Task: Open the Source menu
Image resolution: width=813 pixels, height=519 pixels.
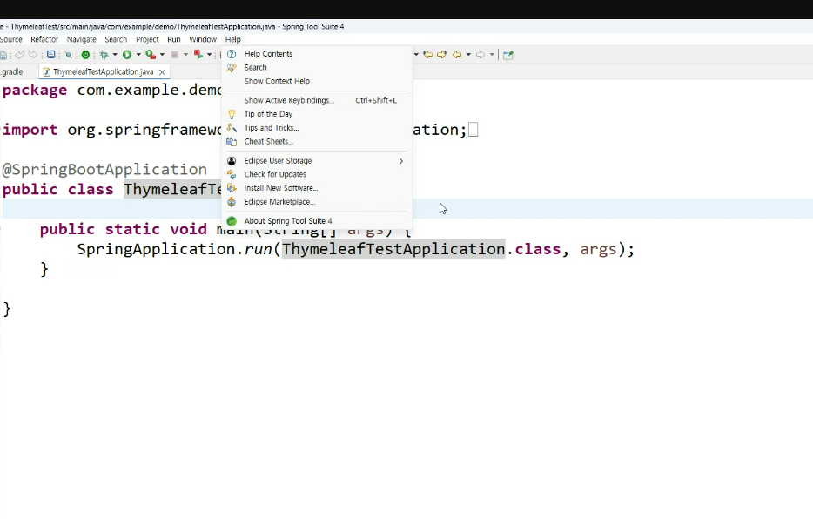Action: (x=11, y=39)
